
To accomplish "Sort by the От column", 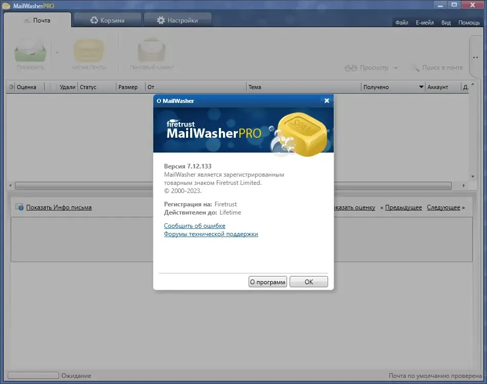I will click(196, 87).
